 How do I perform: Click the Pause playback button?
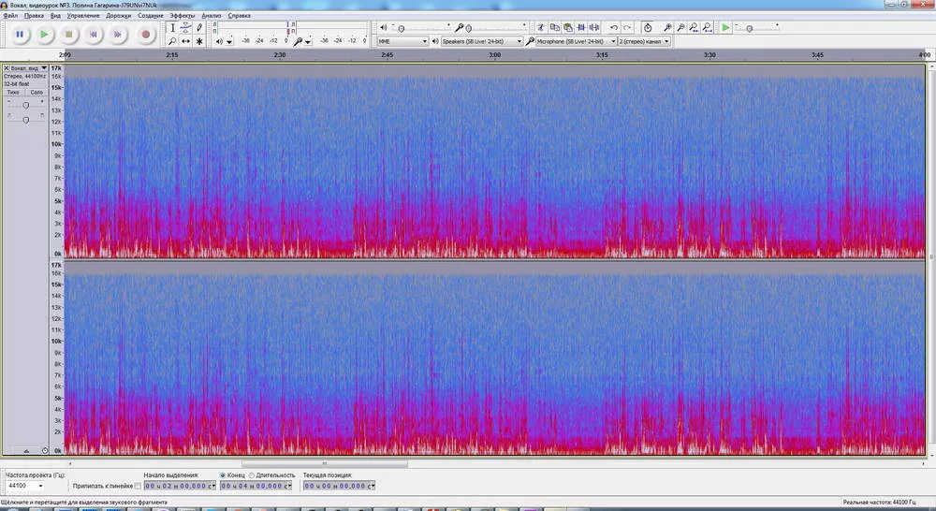[x=19, y=35]
